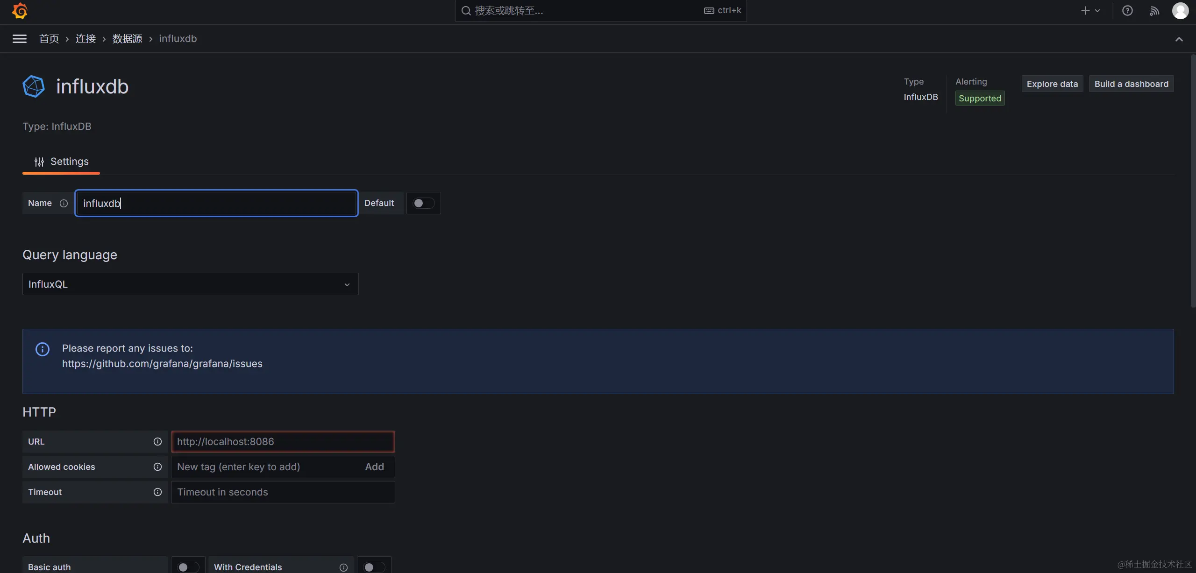
Task: Collapse the top bar with chevron
Action: click(x=1179, y=39)
